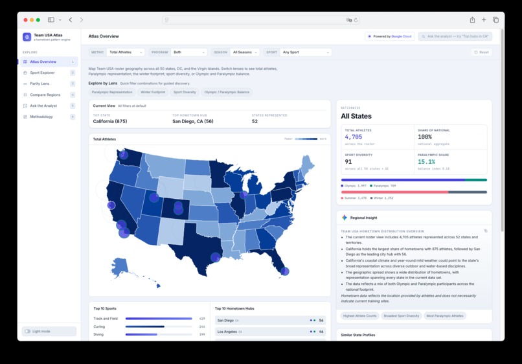
Task: Click the Methodology document icon
Action: click(x=25, y=117)
